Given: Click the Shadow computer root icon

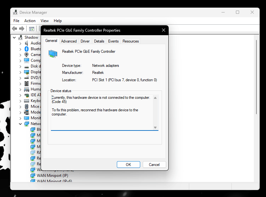Looking at the screenshot, I should (21, 37).
